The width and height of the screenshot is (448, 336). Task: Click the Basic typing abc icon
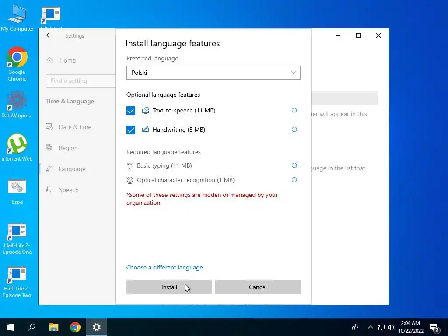(129, 165)
